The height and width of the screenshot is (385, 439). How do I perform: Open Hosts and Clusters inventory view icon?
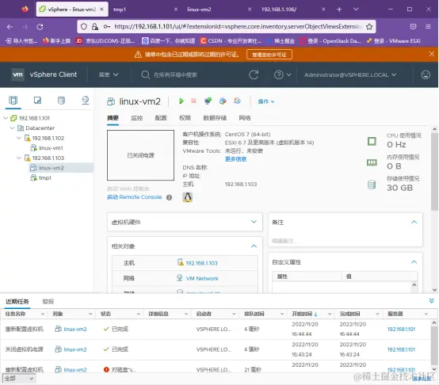click(x=13, y=100)
